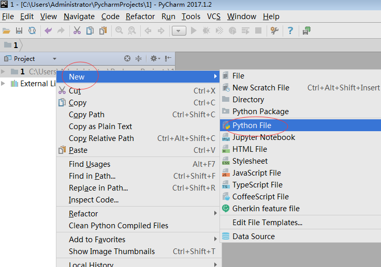The height and width of the screenshot is (267, 381).
Task: Select Find in Path…
Action: point(138,176)
